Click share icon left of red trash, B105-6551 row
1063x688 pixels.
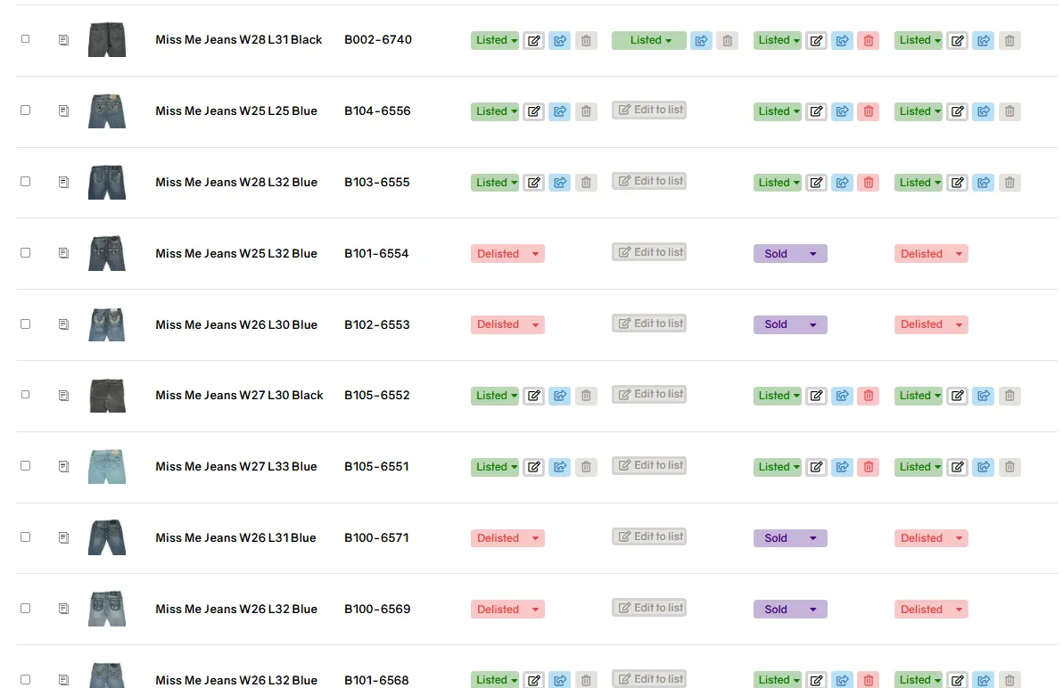coord(842,467)
